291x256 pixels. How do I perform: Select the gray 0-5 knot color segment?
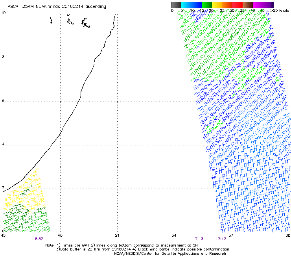click(x=176, y=5)
